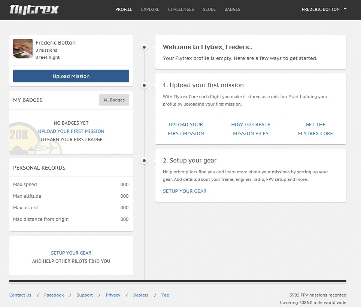
Task: Click the FREDERIC BOTTON username in header
Action: (x=321, y=9)
